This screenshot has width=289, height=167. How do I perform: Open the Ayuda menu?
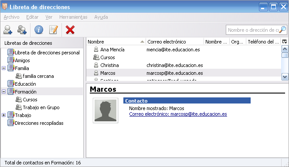pyautogui.click(x=101, y=17)
